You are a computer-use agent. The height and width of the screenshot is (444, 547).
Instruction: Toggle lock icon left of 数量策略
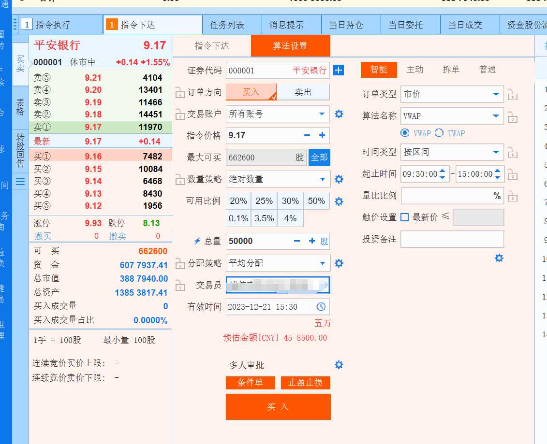pyautogui.click(x=180, y=179)
